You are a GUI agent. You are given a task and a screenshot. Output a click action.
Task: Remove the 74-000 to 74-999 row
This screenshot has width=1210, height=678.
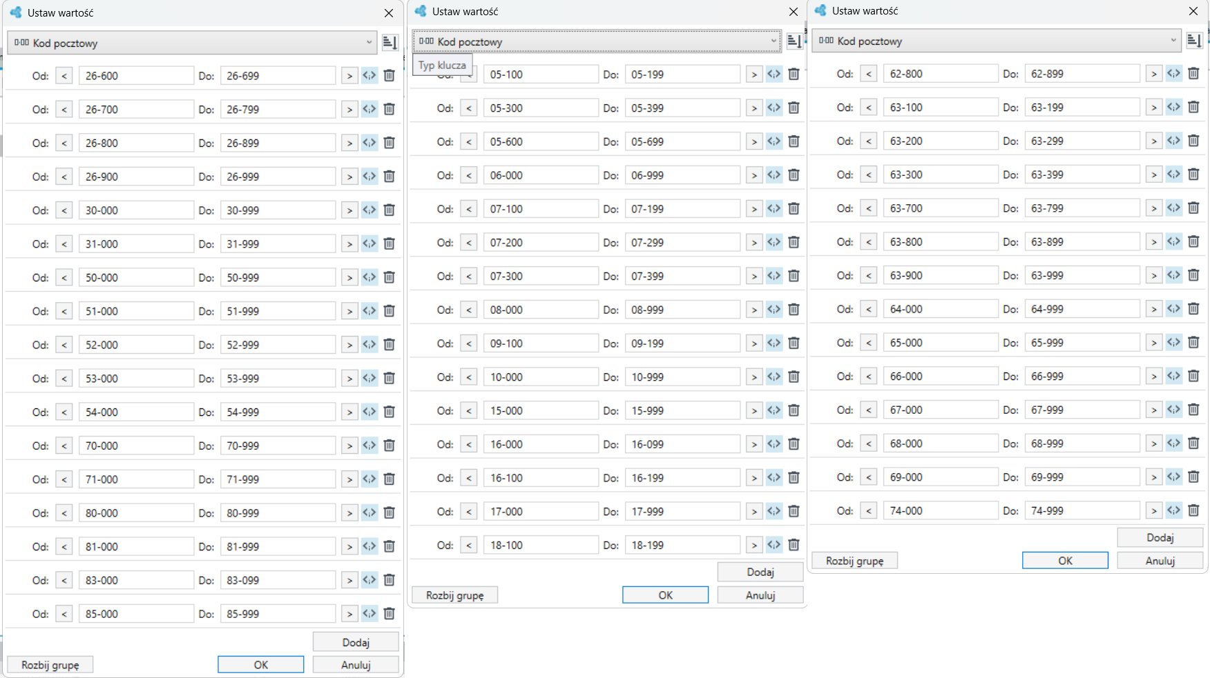1194,510
